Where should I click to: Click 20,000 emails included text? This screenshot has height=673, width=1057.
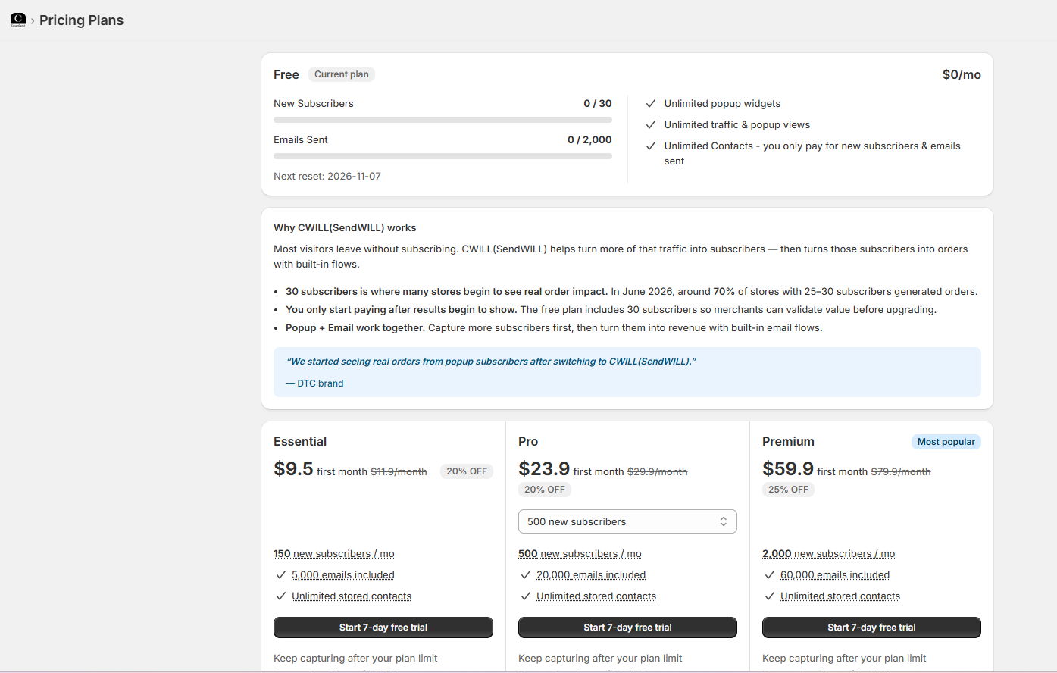tap(591, 575)
